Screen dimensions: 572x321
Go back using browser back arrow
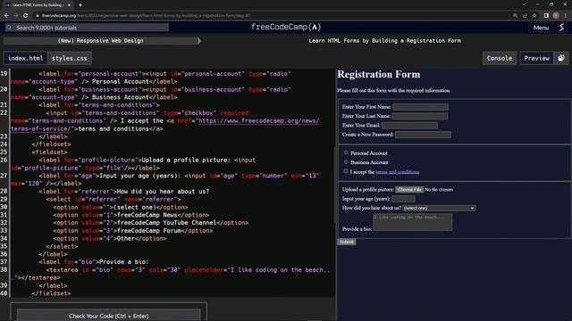(6, 16)
